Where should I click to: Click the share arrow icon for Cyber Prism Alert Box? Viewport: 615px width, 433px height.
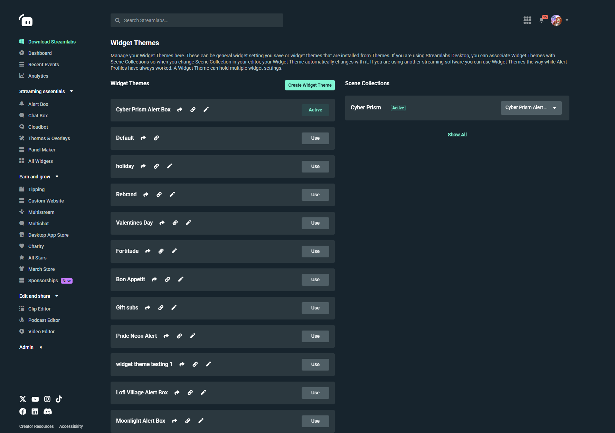click(x=180, y=110)
